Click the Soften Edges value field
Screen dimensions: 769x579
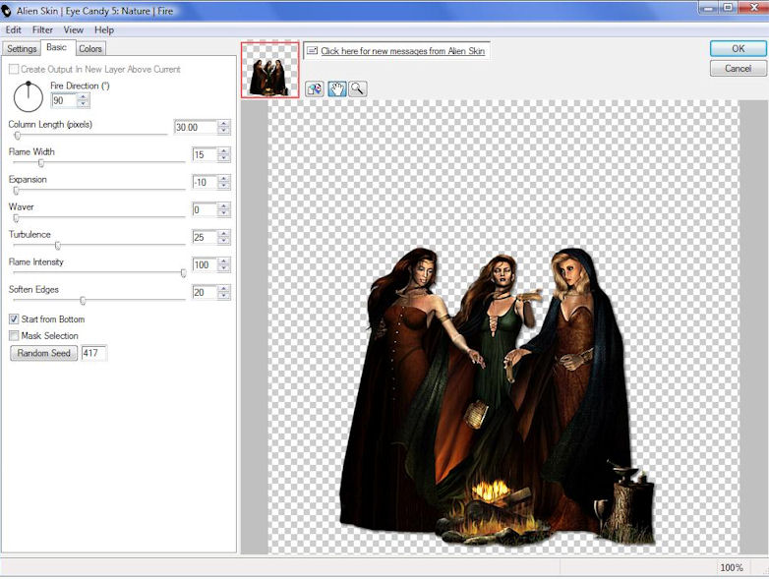pos(204,293)
